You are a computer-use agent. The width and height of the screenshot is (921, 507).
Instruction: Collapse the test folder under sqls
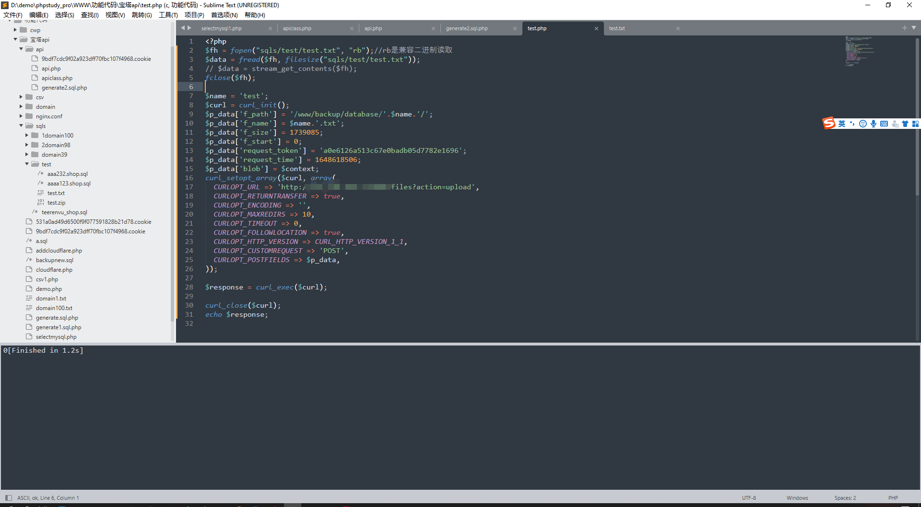tap(27, 164)
